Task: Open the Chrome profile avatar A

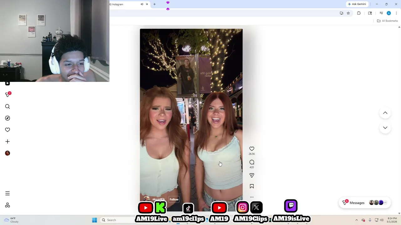Action: click(389, 13)
